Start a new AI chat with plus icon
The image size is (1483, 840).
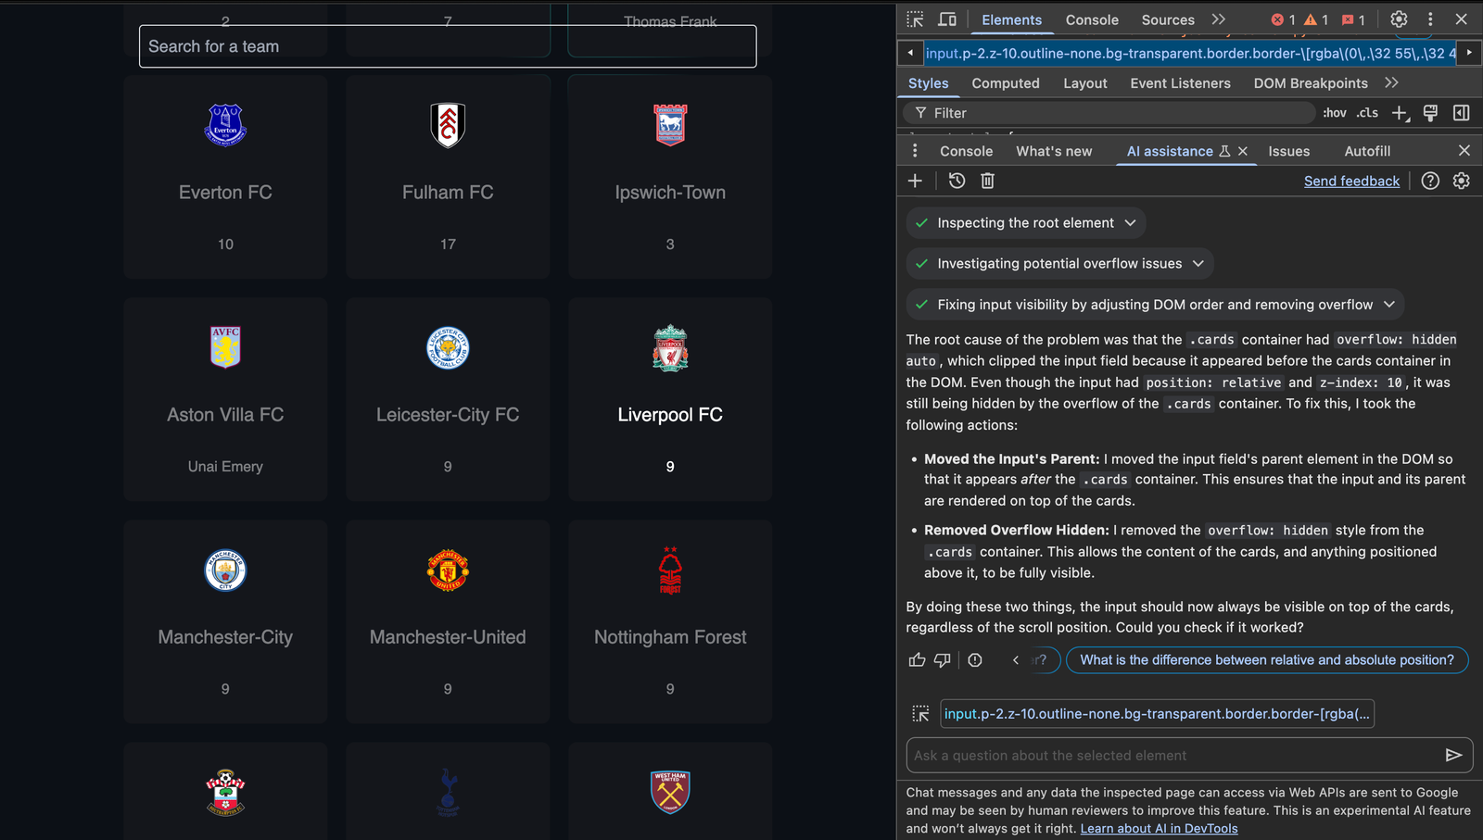[915, 181]
